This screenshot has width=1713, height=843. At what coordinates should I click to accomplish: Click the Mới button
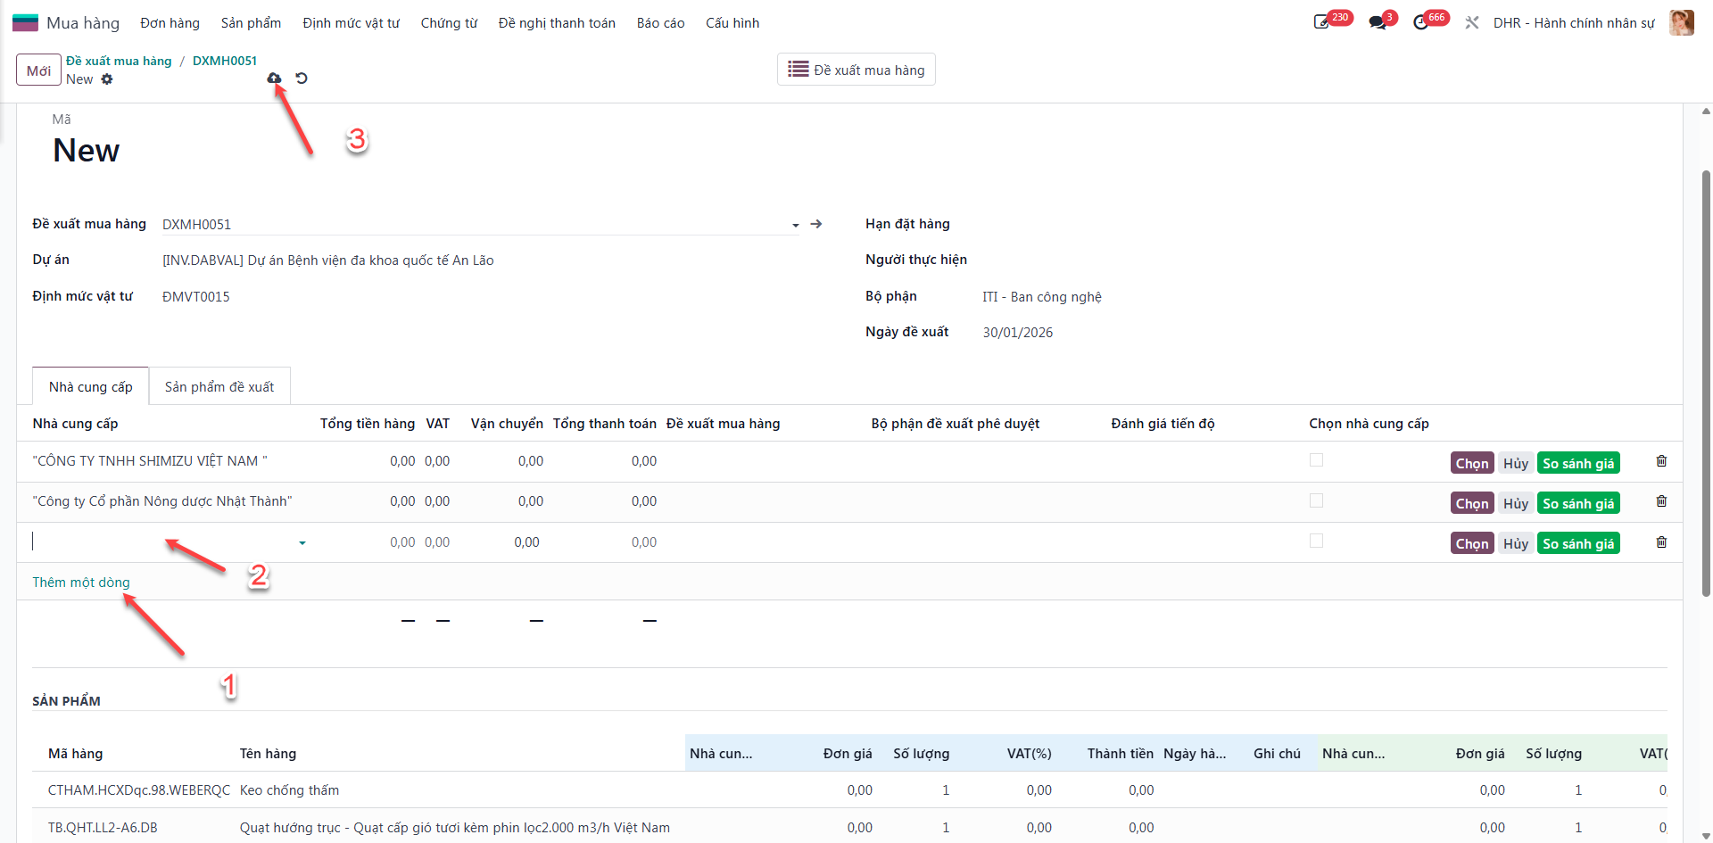pyautogui.click(x=38, y=70)
